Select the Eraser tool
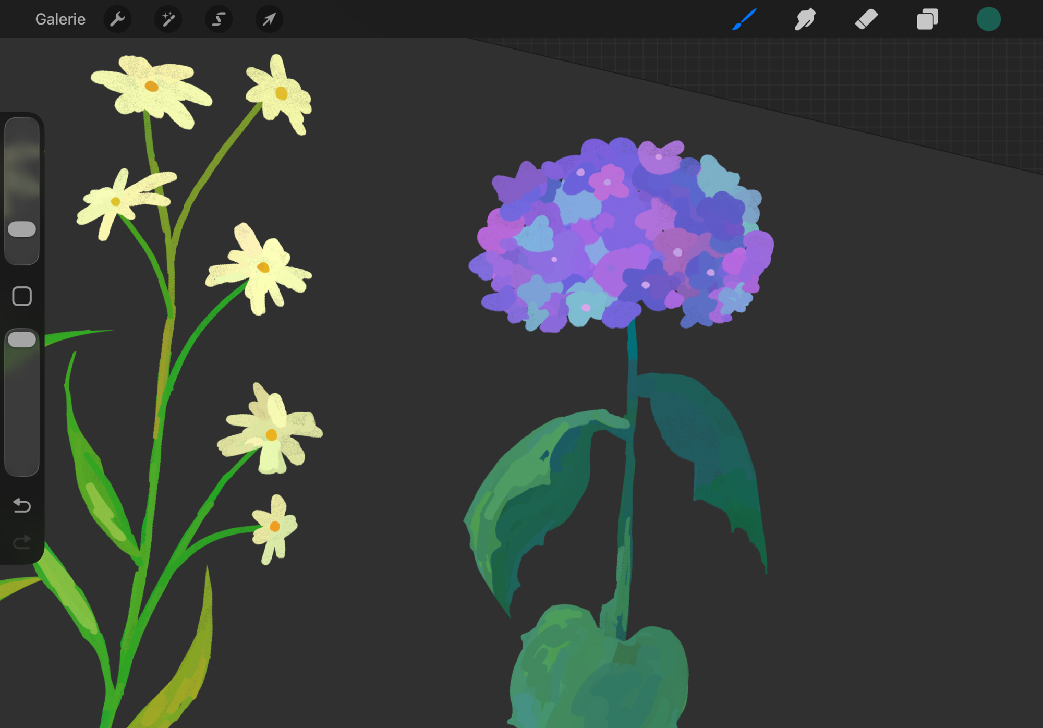 (x=866, y=19)
